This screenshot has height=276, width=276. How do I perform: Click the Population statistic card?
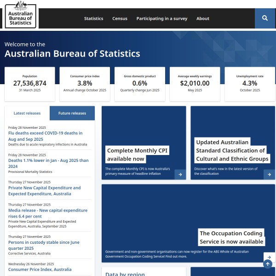coord(30,84)
